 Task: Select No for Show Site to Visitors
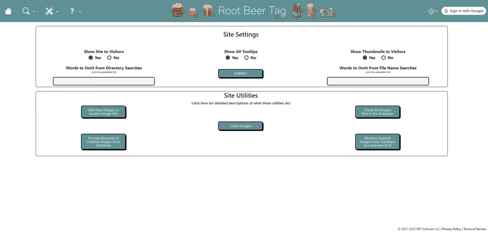[x=109, y=58]
